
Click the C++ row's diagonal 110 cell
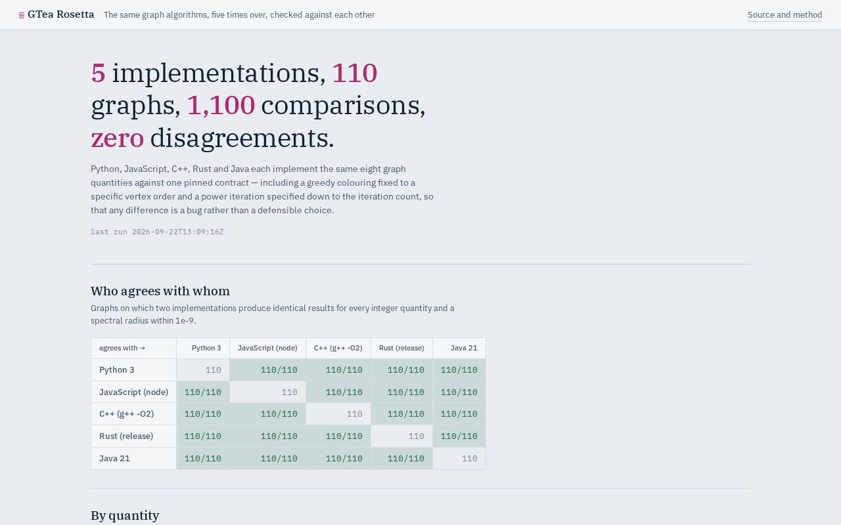338,414
